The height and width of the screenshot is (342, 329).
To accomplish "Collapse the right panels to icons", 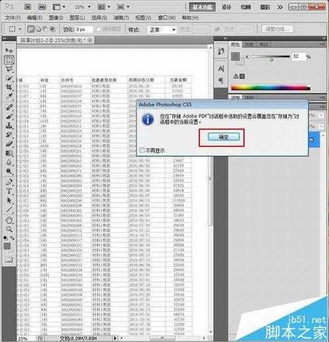I will (x=324, y=38).
